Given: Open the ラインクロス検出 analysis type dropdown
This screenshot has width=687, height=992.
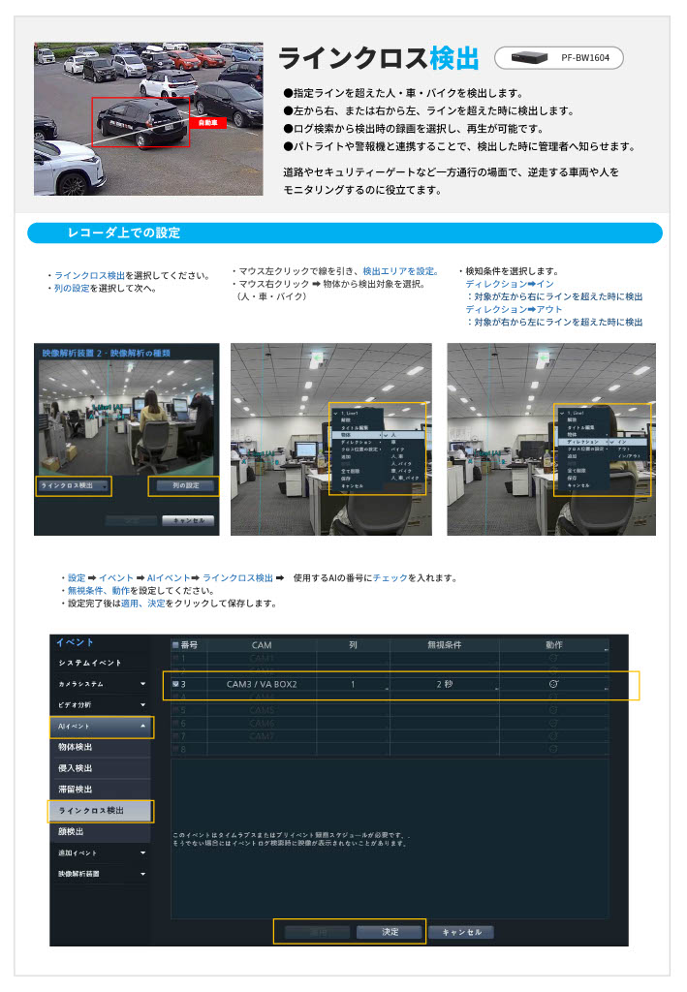Looking at the screenshot, I should [75, 485].
